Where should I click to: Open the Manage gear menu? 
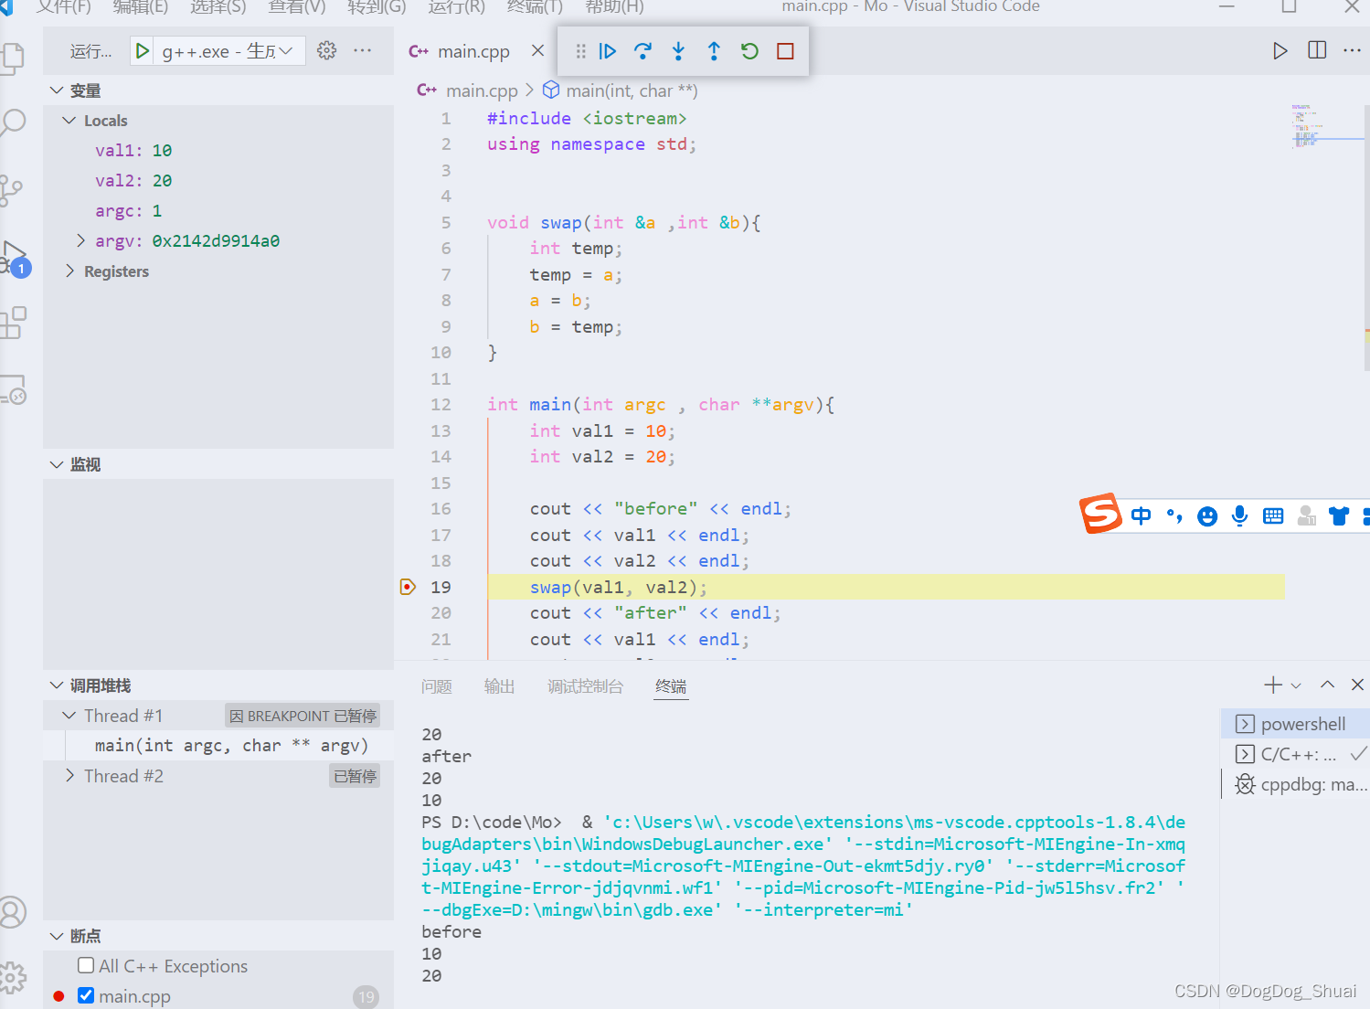pos(13,978)
